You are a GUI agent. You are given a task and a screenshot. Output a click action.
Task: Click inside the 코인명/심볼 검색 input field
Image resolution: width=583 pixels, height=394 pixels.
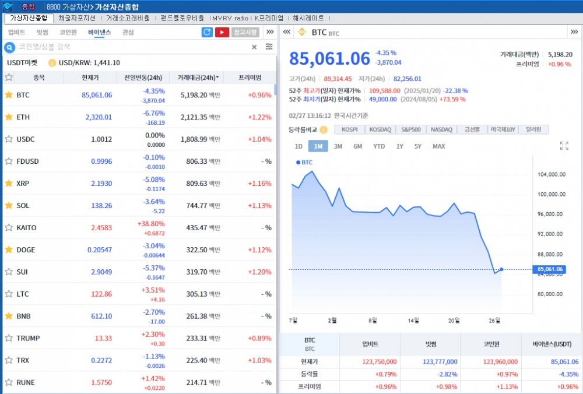(87, 47)
